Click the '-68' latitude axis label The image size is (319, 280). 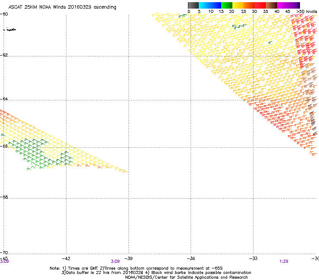pyautogui.click(x=4, y=197)
